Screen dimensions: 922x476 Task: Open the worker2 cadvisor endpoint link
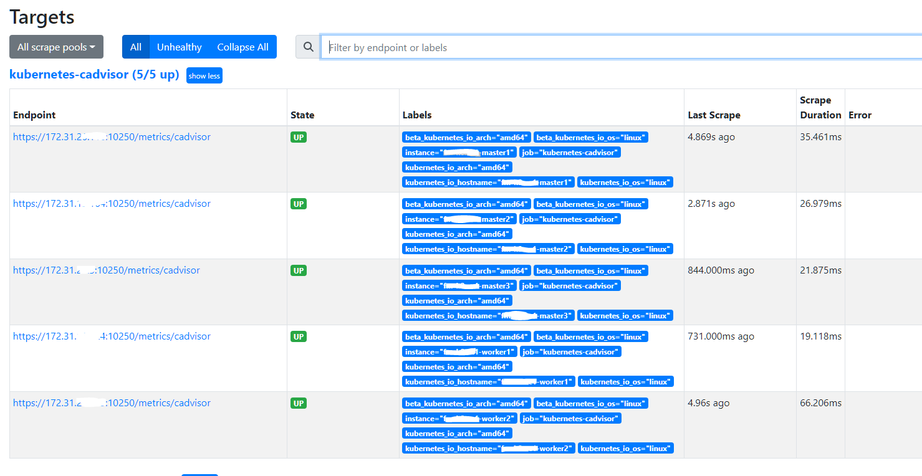(112, 403)
